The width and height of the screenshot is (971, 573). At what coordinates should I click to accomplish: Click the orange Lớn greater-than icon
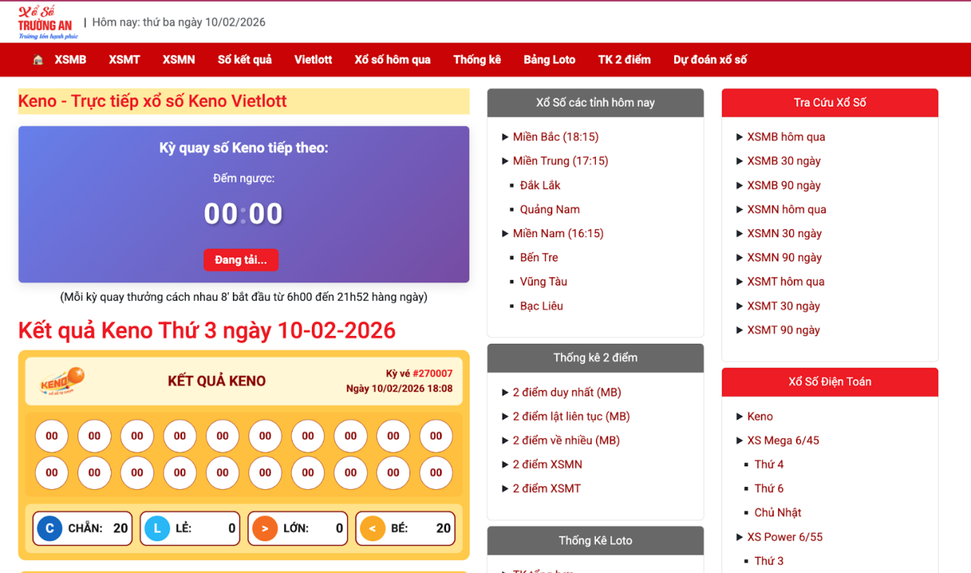click(265, 529)
